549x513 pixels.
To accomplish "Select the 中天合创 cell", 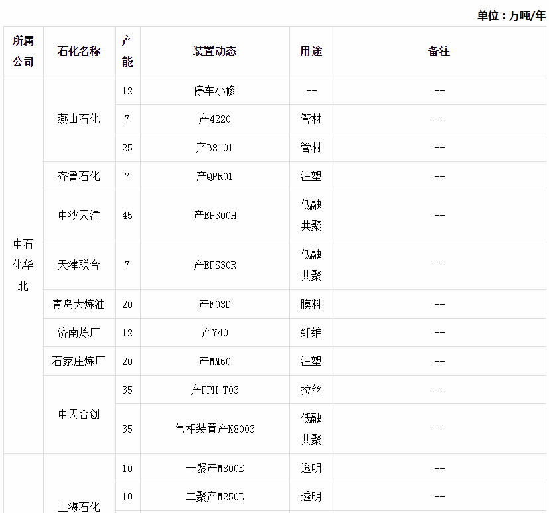I will [79, 415].
